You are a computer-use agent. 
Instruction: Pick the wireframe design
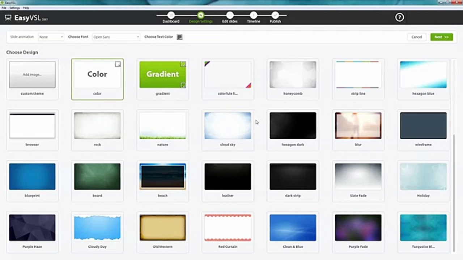423,130
